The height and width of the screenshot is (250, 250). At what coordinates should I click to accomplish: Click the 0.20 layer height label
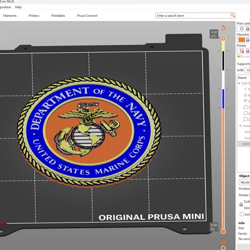click(214, 227)
